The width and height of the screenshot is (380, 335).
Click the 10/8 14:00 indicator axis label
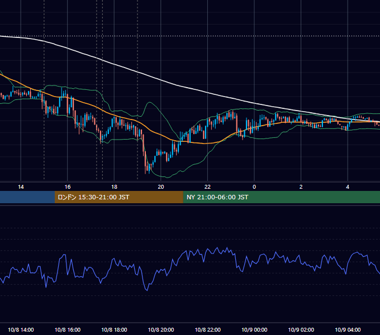click(21, 329)
